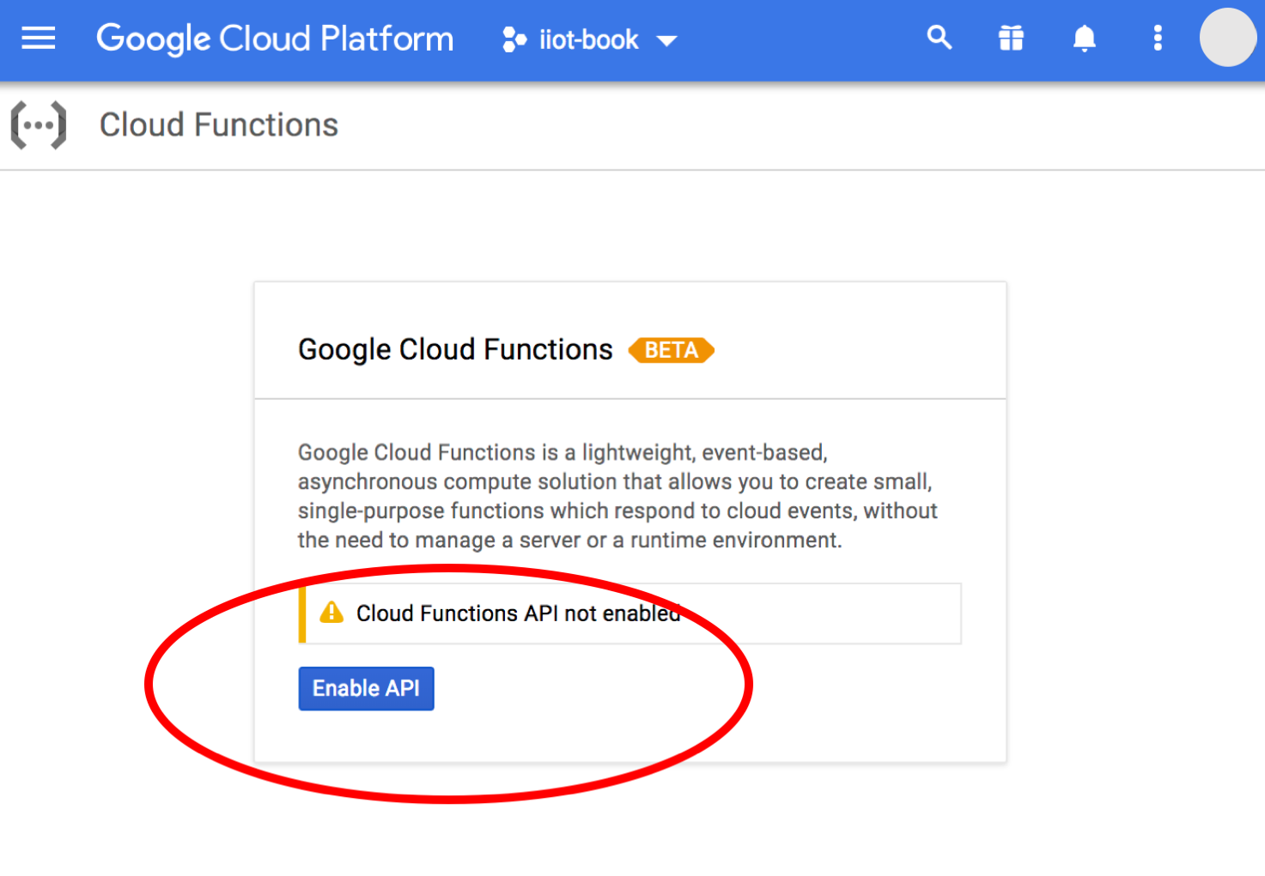Open search with the magnifier icon
This screenshot has height=876, width=1265.
(939, 38)
